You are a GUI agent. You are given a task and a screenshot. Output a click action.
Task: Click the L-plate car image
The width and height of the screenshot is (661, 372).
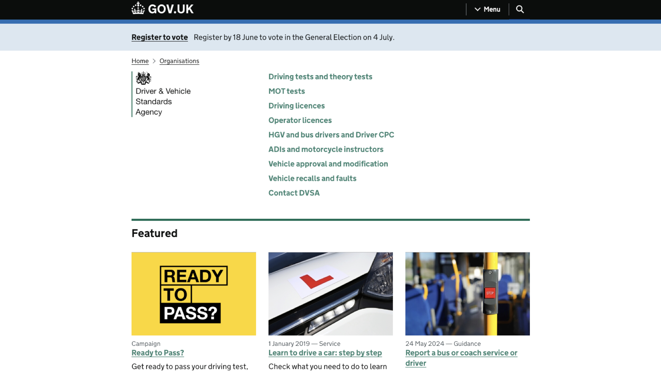[x=330, y=293]
